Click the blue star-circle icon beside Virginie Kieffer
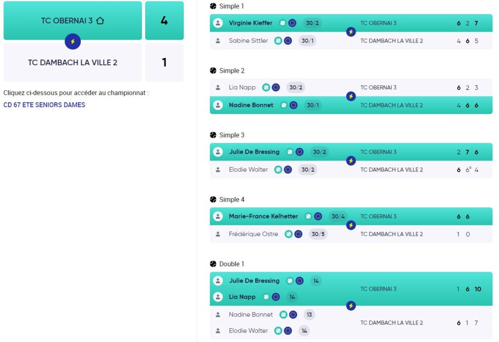Screen dimensions: 499x342 coord(292,23)
